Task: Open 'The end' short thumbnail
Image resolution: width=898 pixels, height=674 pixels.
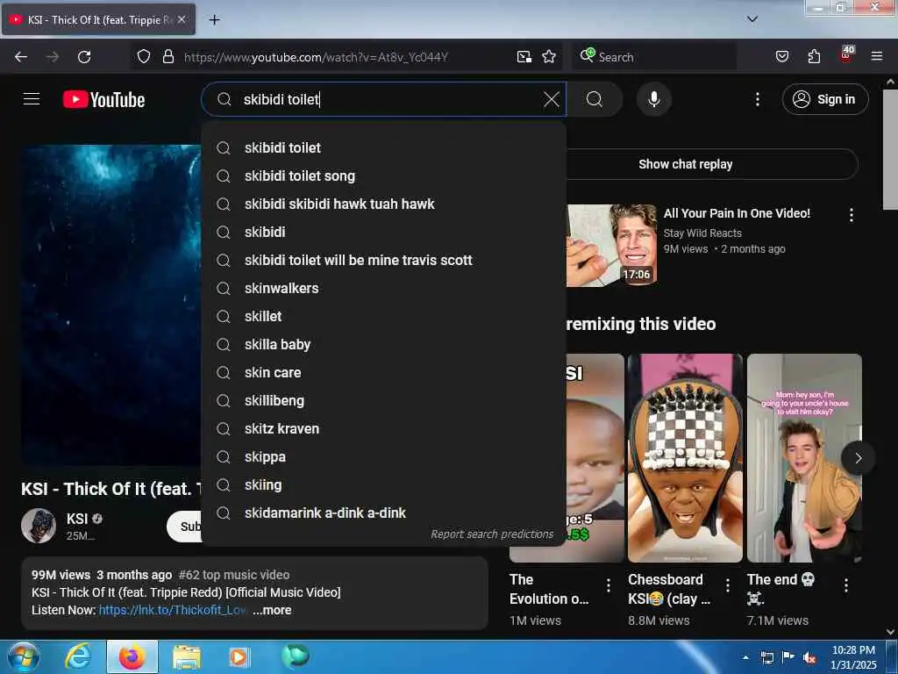Action: [x=804, y=458]
